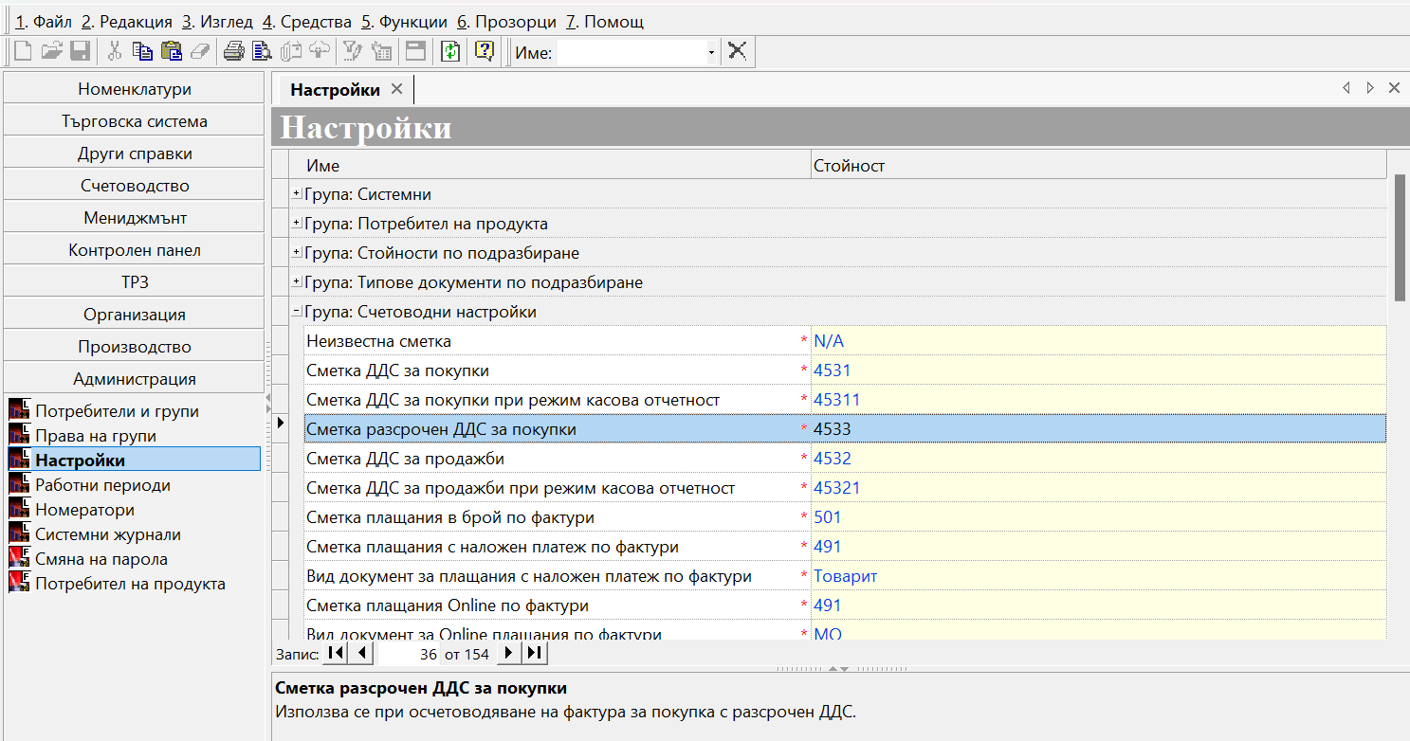Open Потребители и групи in the sidebar

117,411
